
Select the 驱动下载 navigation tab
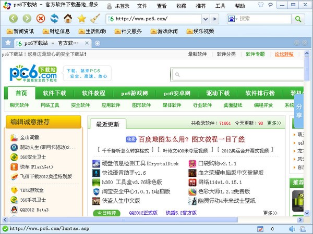(218, 93)
